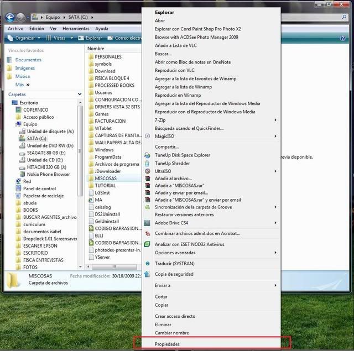
Task: Click the SYSTRAN translate icon
Action: click(148, 264)
